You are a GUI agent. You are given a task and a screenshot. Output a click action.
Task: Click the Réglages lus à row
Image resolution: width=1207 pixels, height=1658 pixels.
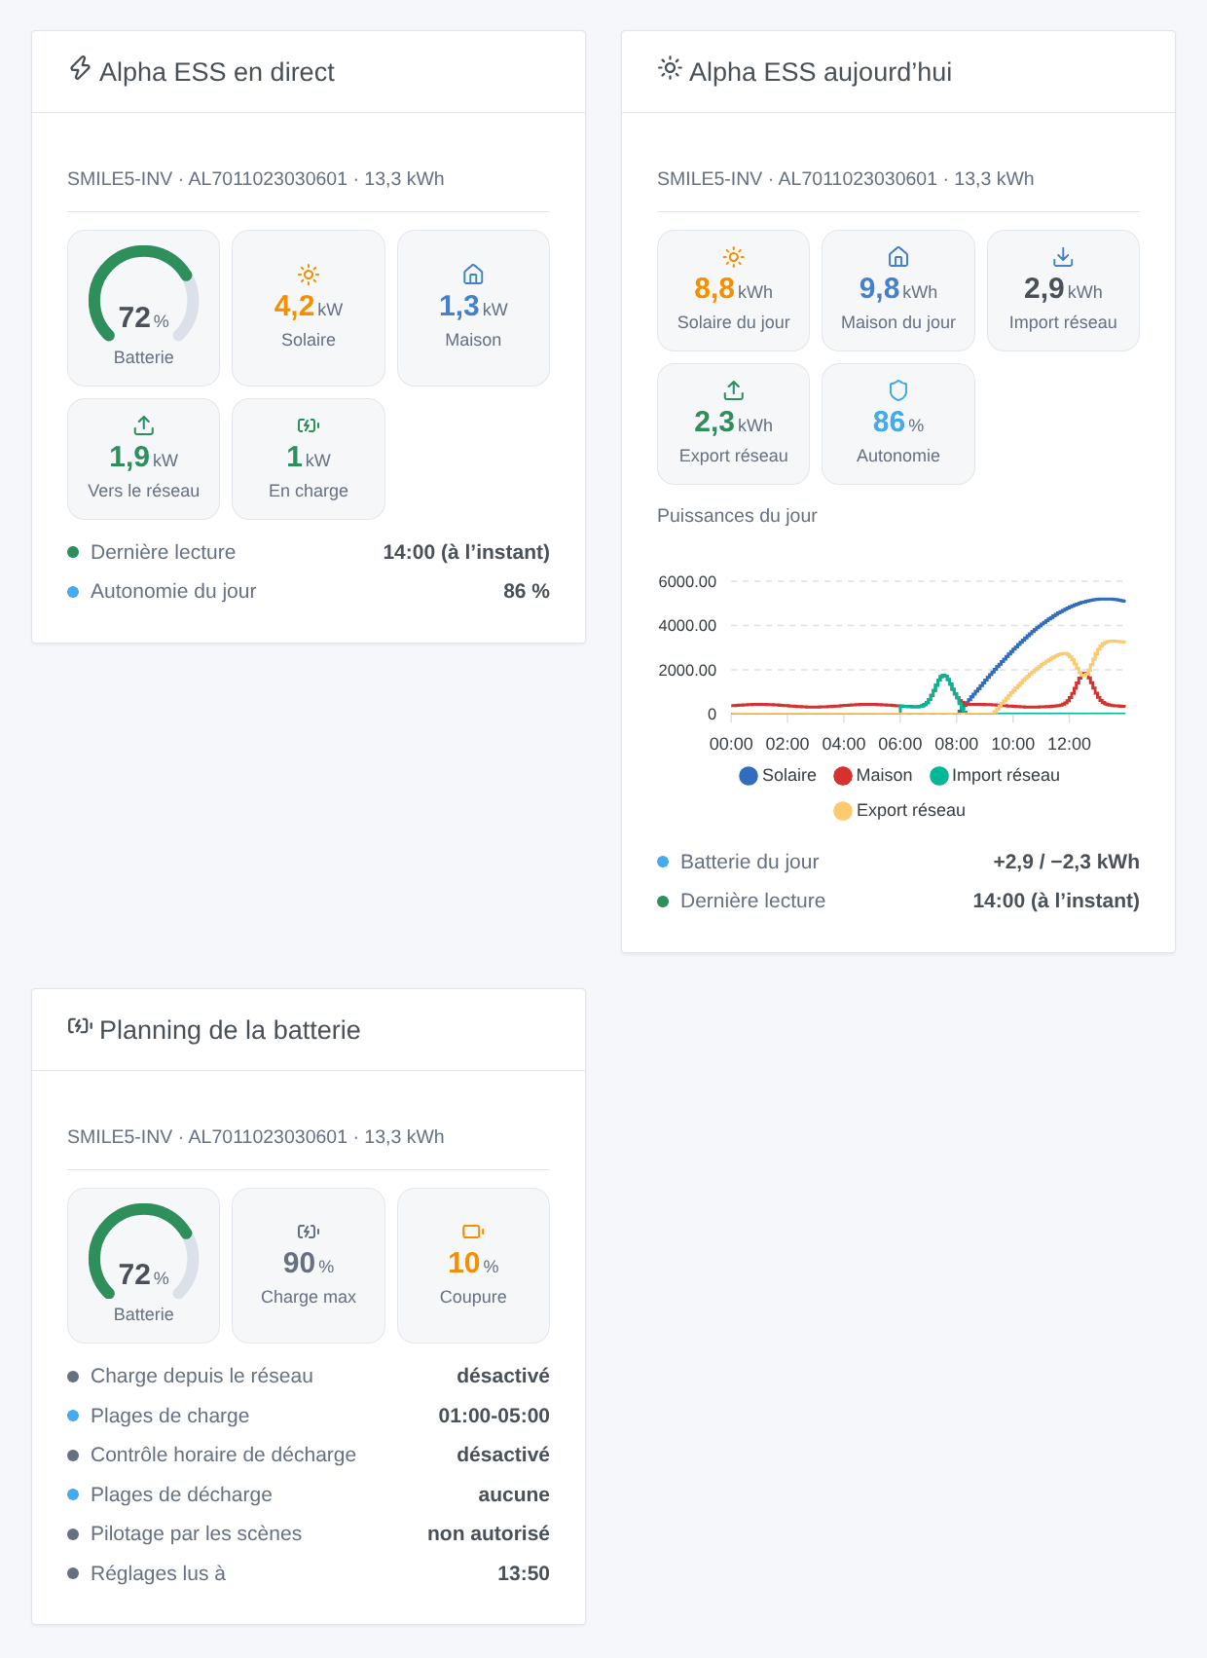(x=309, y=1573)
